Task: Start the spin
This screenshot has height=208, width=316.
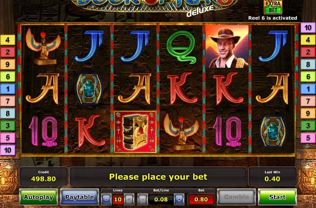Action: 277,197
